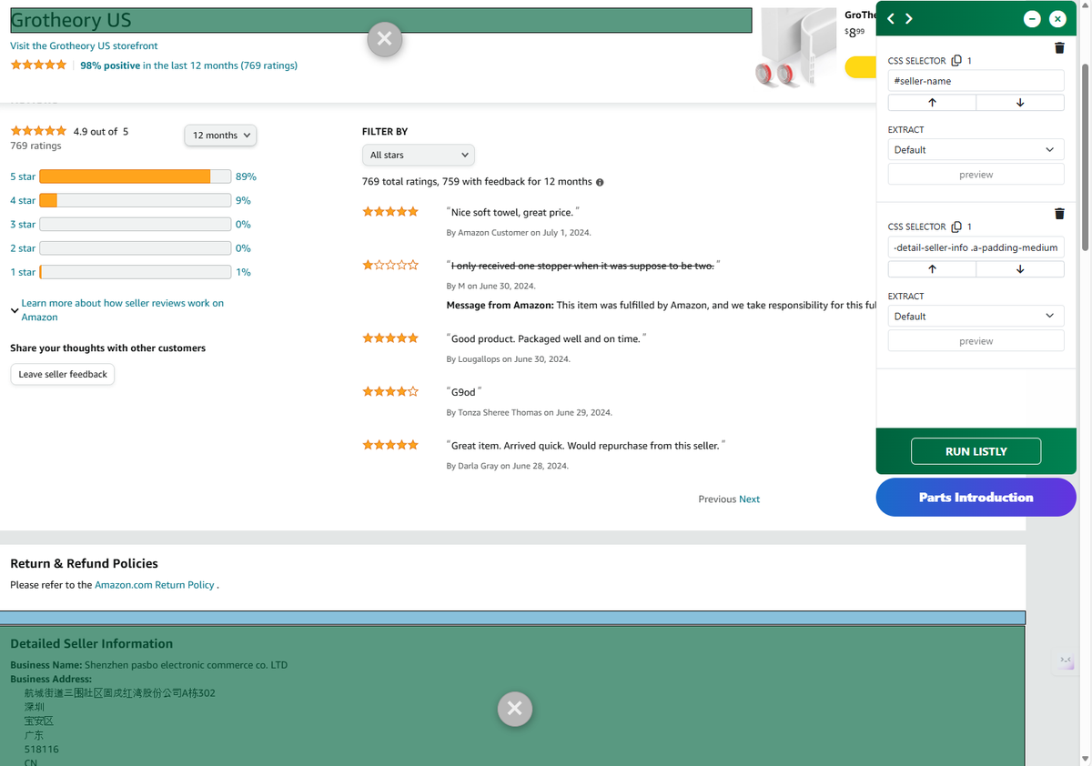The image size is (1092, 766).
Task: Open the 98% positive ratings link
Action: pos(188,66)
